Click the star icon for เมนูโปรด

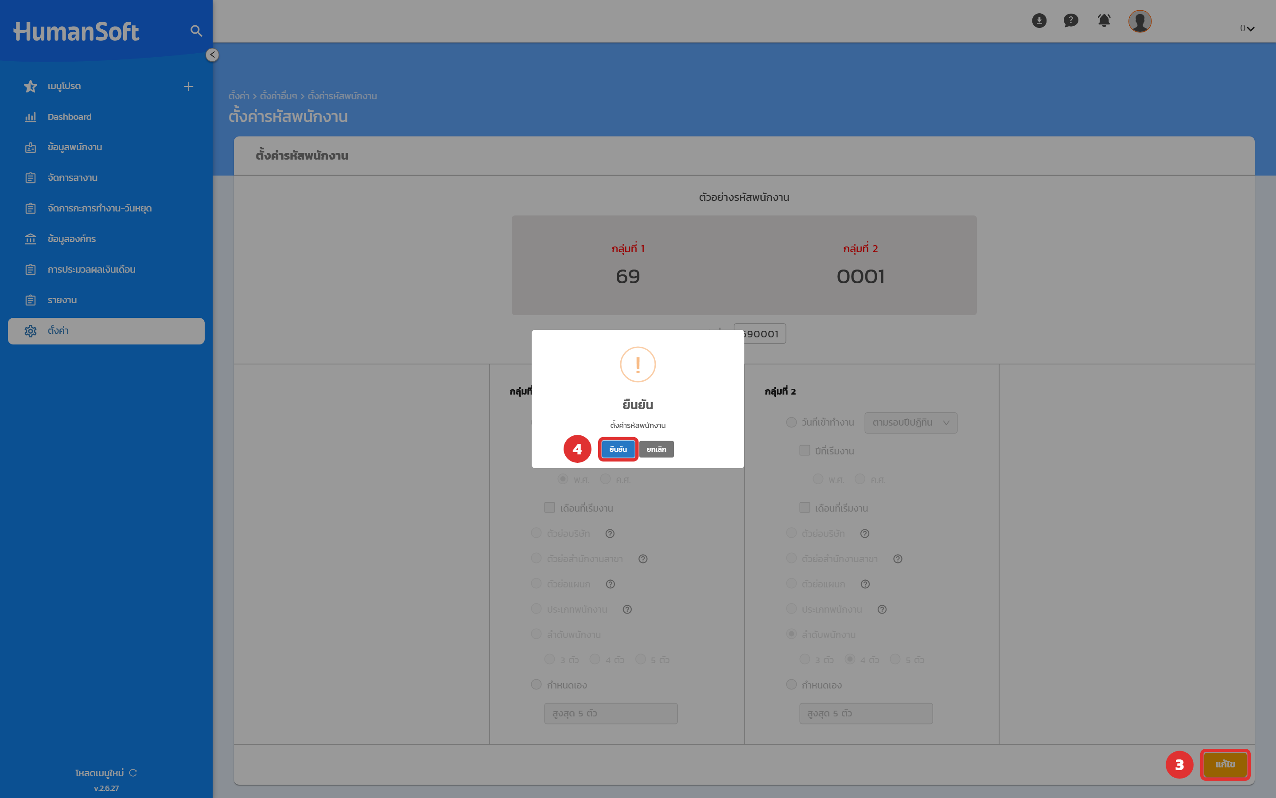click(31, 86)
